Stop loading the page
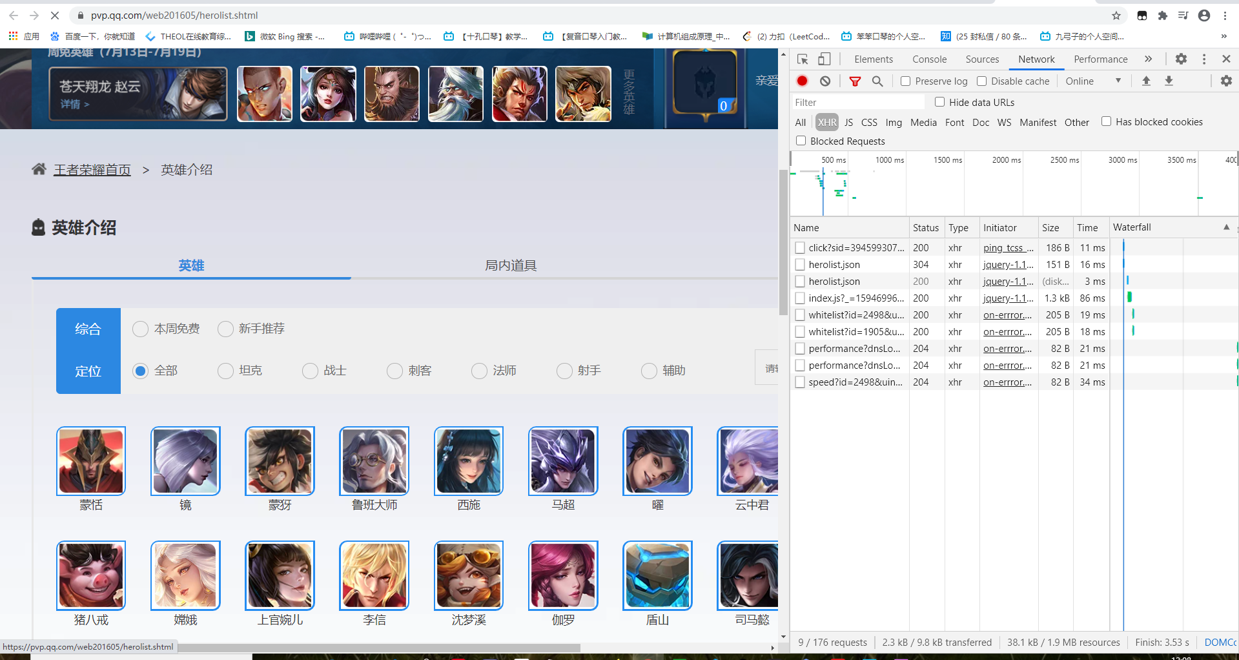 (x=54, y=15)
